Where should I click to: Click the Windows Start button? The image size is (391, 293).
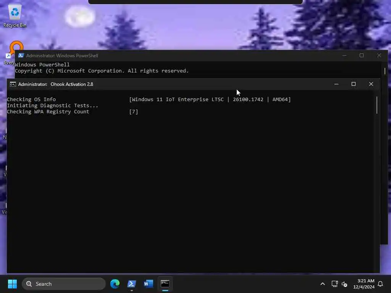click(x=12, y=284)
